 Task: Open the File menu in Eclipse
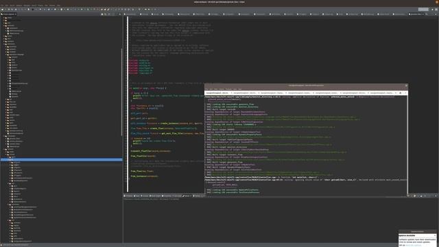[2, 5]
